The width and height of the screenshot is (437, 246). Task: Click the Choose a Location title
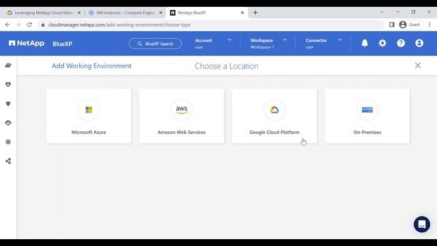pos(226,66)
